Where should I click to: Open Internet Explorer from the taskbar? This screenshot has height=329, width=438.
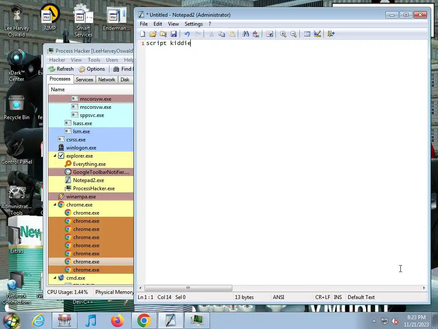(x=38, y=320)
